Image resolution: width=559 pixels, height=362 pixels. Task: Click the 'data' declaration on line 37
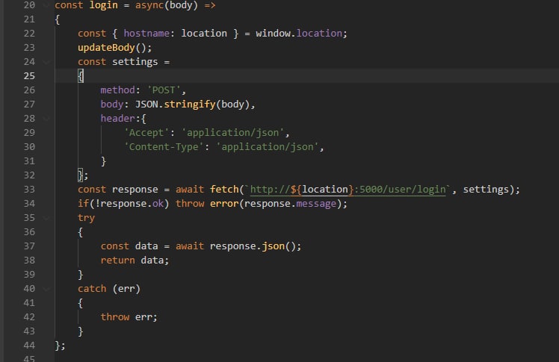coord(146,246)
